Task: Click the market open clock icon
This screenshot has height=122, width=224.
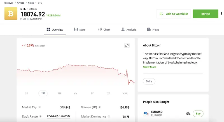Action: pyautogui.click(x=28, y=19)
